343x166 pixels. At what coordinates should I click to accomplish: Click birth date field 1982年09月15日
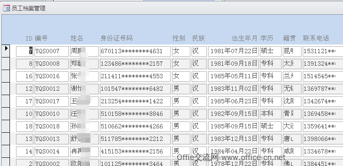(234, 114)
